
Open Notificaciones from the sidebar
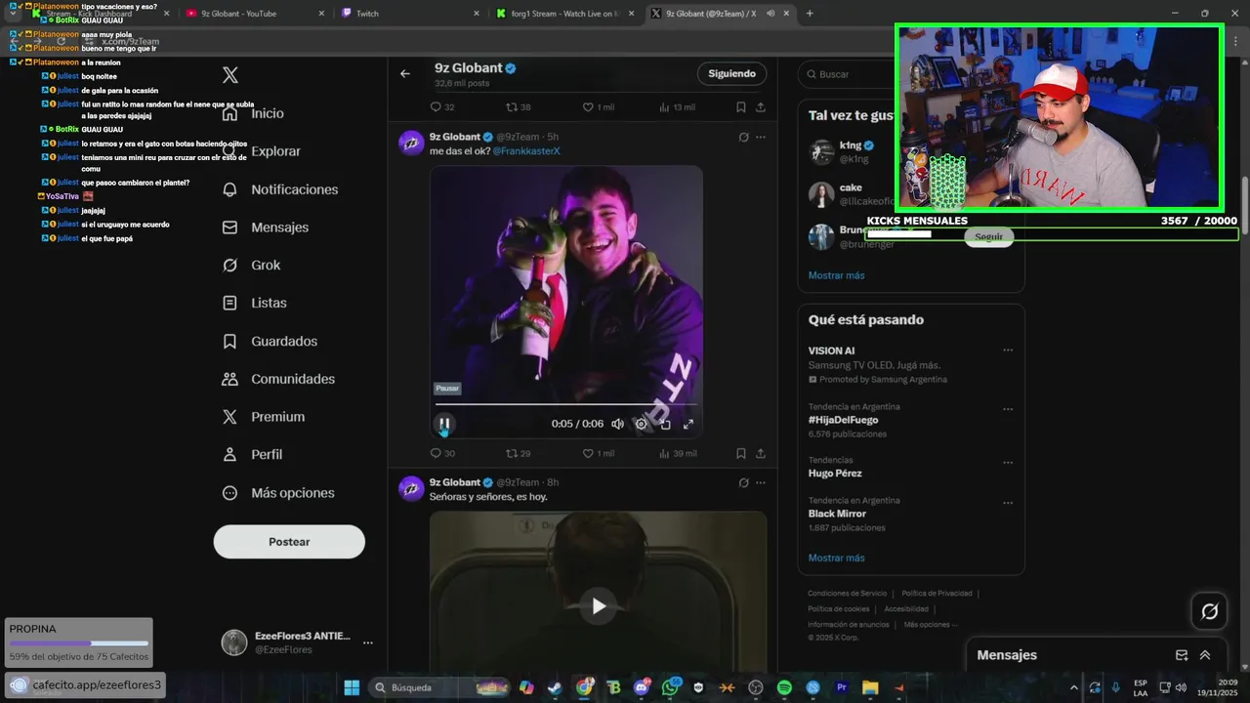tap(280, 189)
